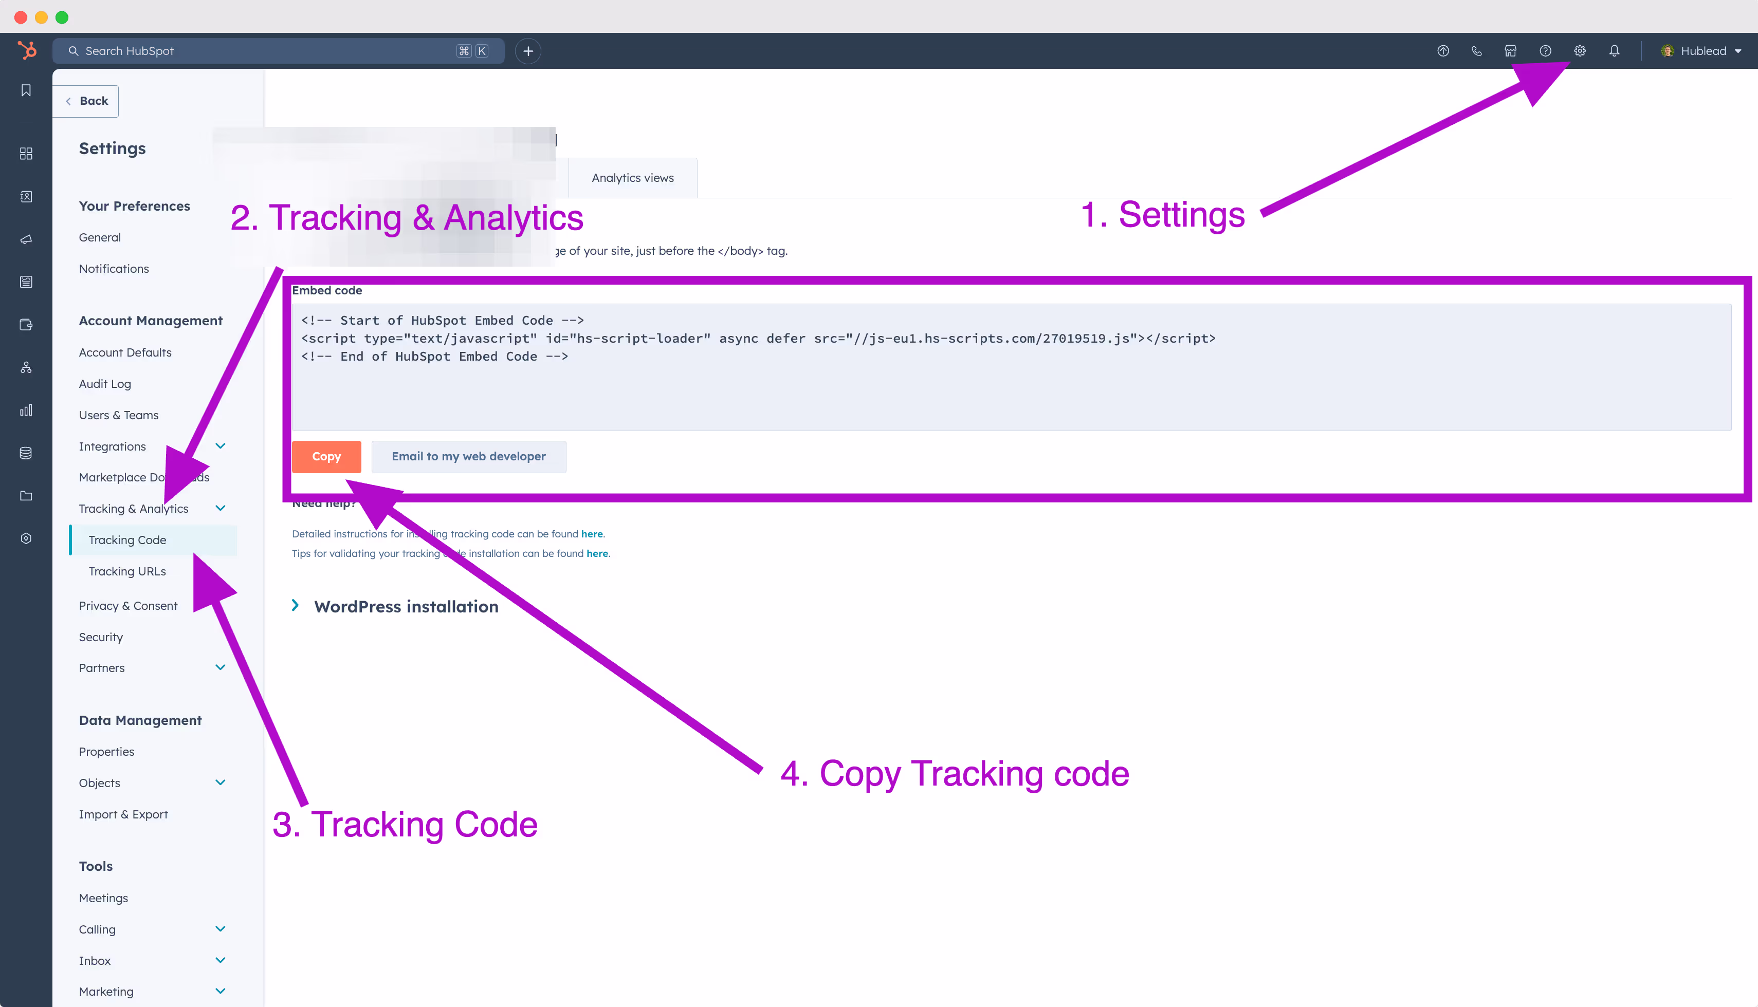1758x1007 pixels.
Task: Open Audit Log settings
Action: pos(104,384)
